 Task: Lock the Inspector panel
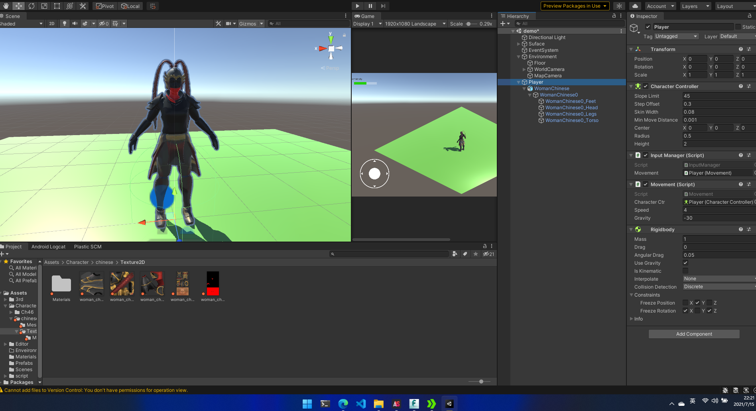click(750, 16)
